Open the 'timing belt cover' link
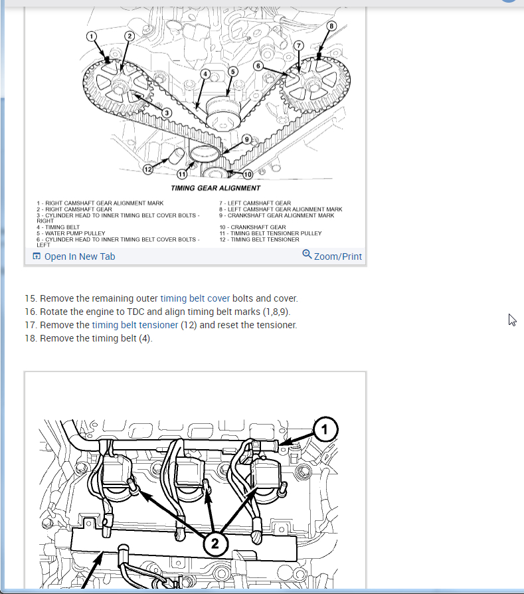524x594 pixels. (x=195, y=298)
